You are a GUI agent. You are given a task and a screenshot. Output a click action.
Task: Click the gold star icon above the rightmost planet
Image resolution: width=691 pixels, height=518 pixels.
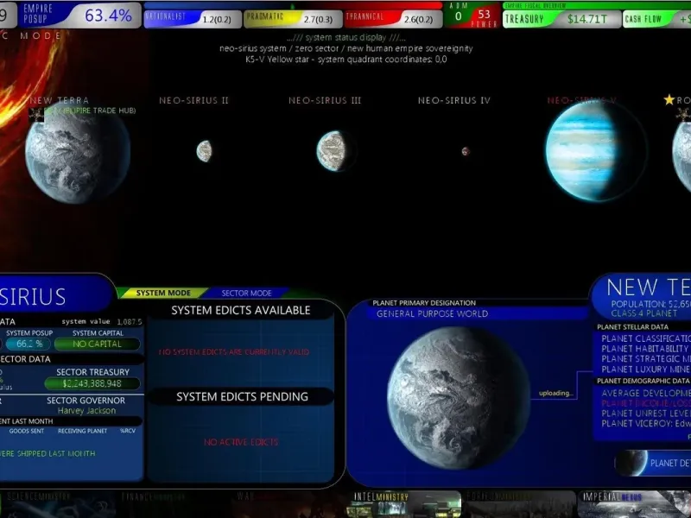669,100
